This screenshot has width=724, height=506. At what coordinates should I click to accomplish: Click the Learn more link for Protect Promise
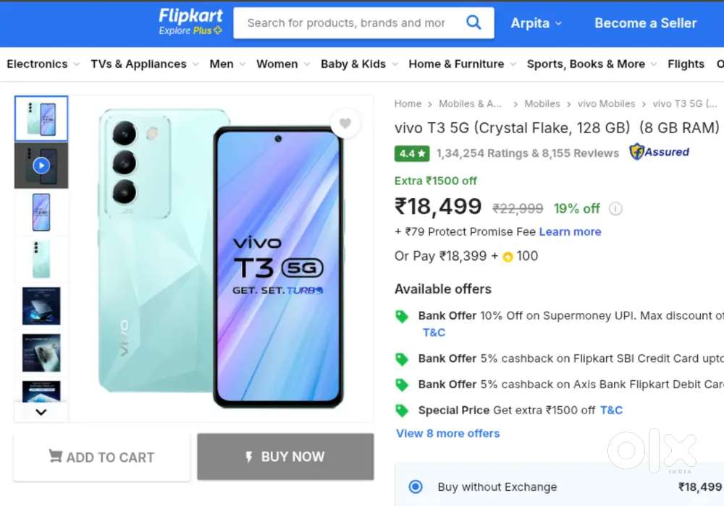(x=570, y=231)
